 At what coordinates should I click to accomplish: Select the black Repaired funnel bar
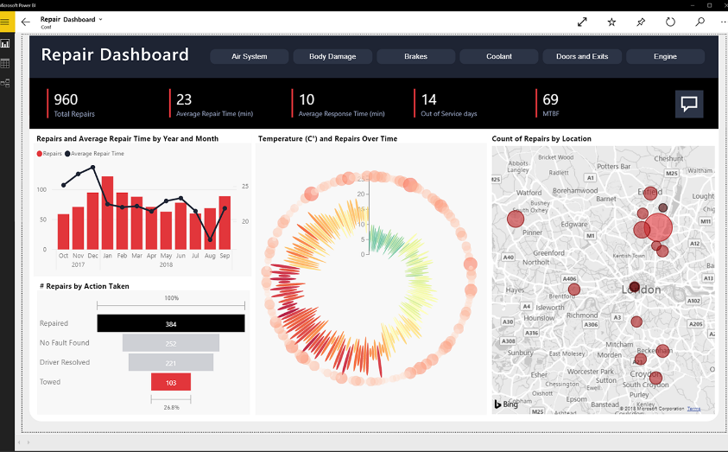[x=171, y=323]
